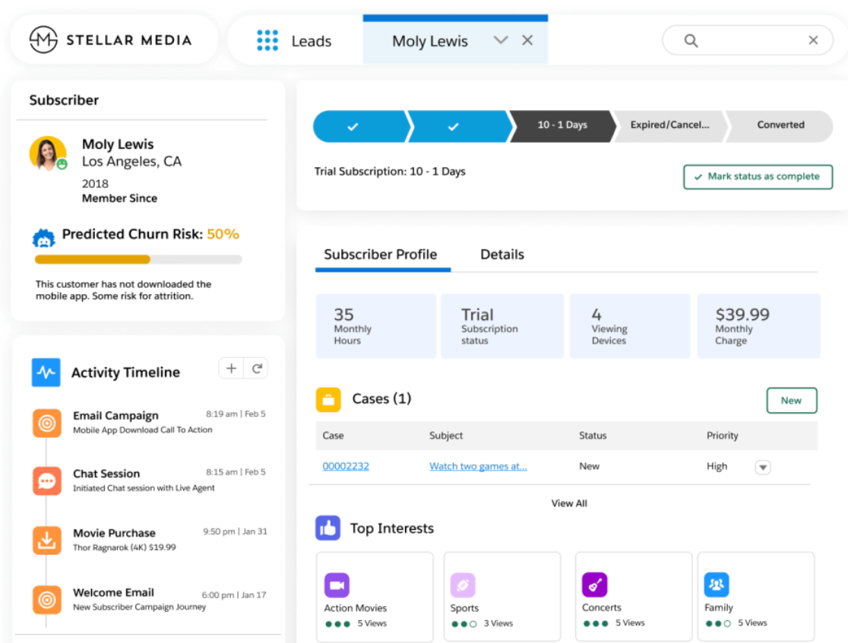The height and width of the screenshot is (643, 848).
Task: Click the New button to create a case
Action: [x=791, y=400]
